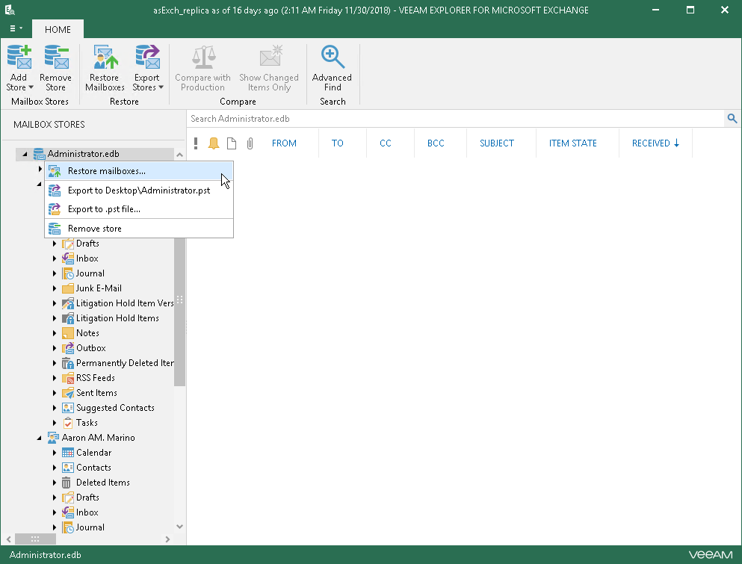Click the RSS Feeds folder icon

coord(68,378)
